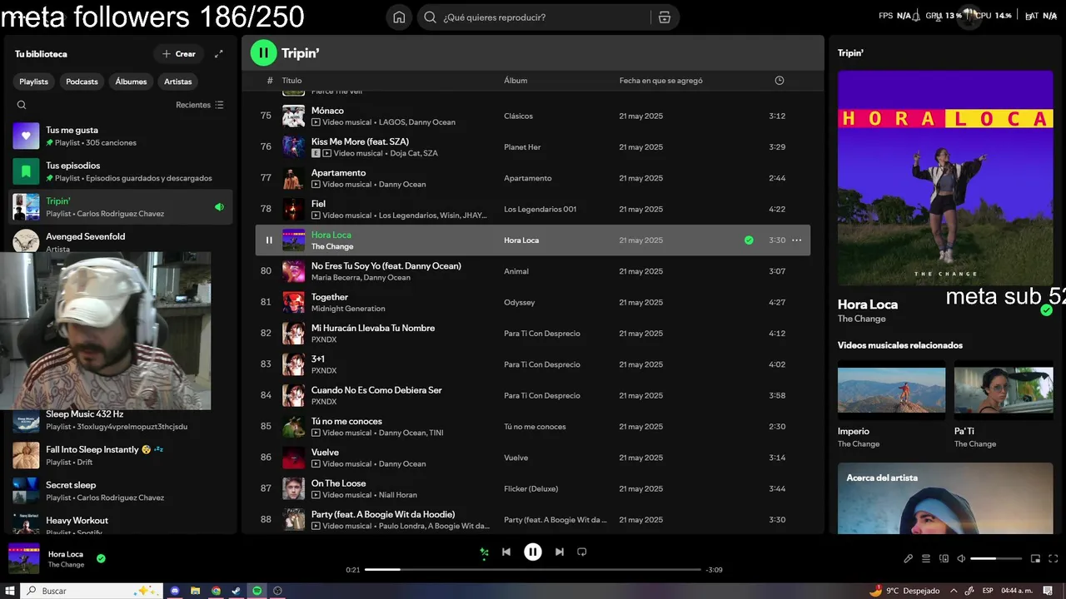Open the Sleep Music 432 Hz playlist

click(121, 420)
